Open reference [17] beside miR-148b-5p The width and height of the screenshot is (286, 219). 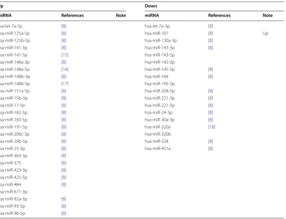point(65,84)
